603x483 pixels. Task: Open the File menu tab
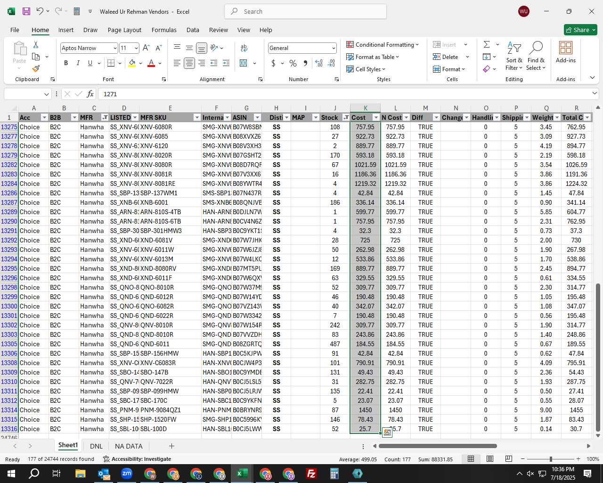coord(15,30)
